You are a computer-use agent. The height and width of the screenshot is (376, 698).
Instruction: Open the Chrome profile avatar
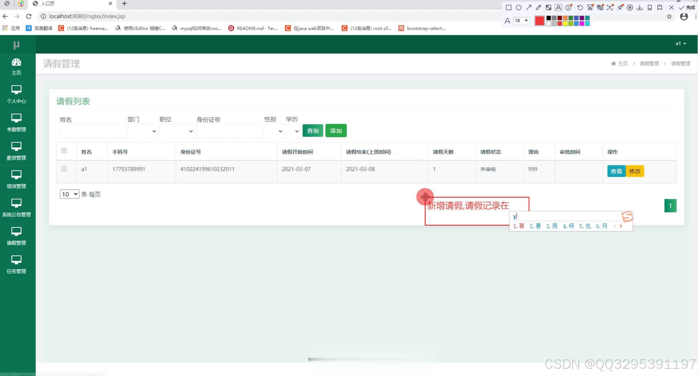[x=684, y=16]
